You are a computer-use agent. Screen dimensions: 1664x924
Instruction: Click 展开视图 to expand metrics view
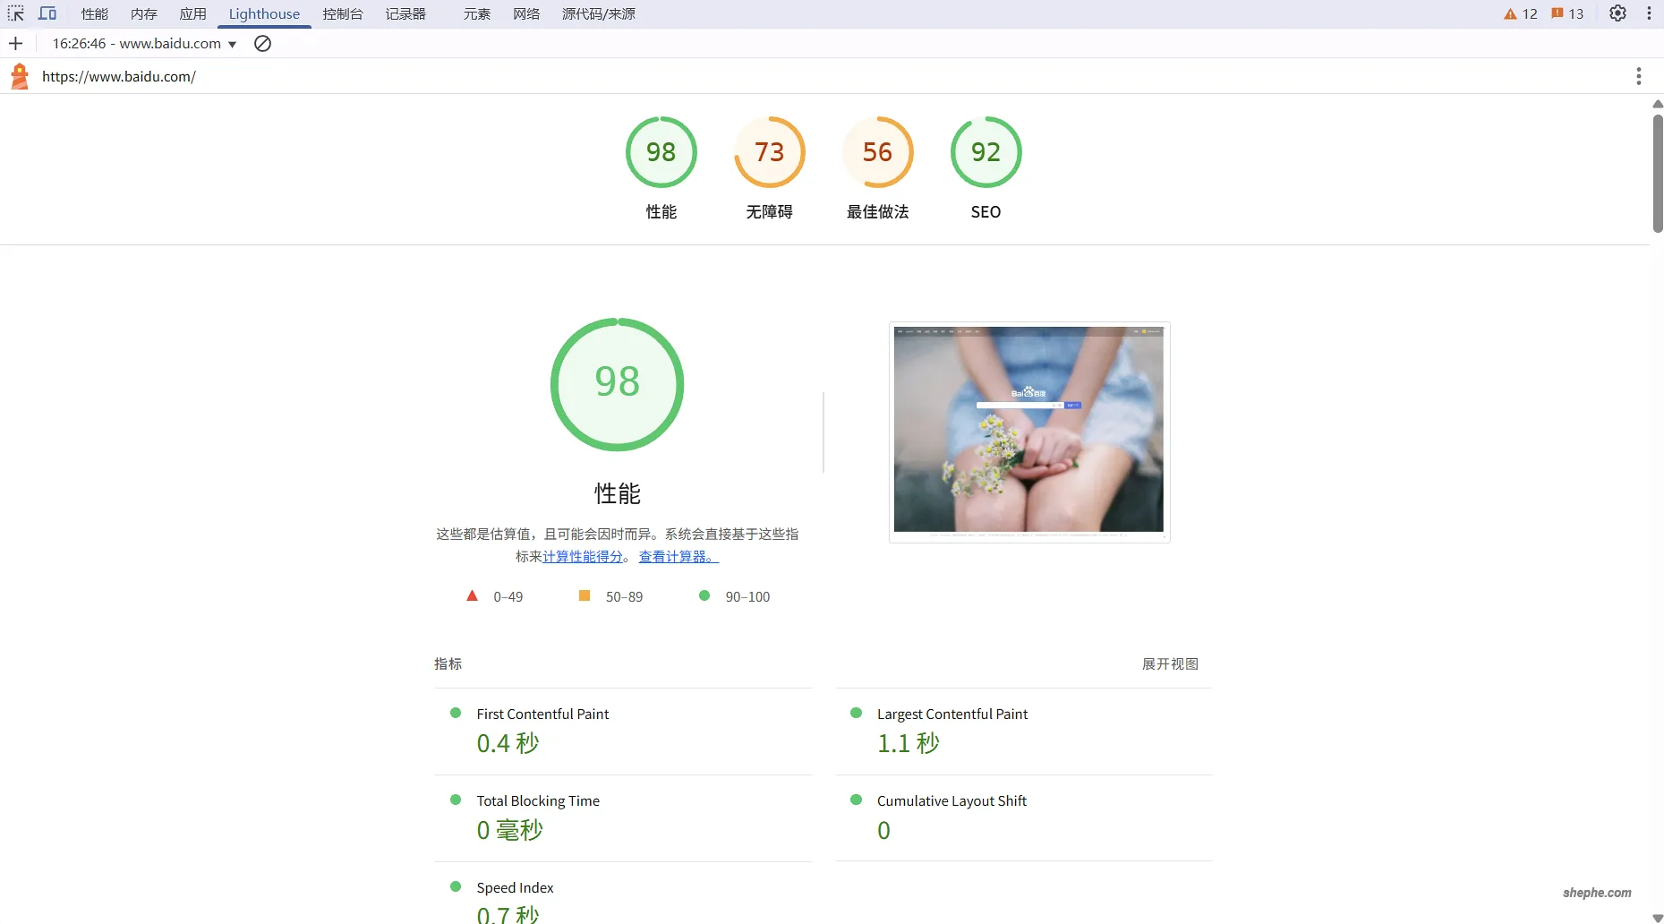tap(1169, 663)
